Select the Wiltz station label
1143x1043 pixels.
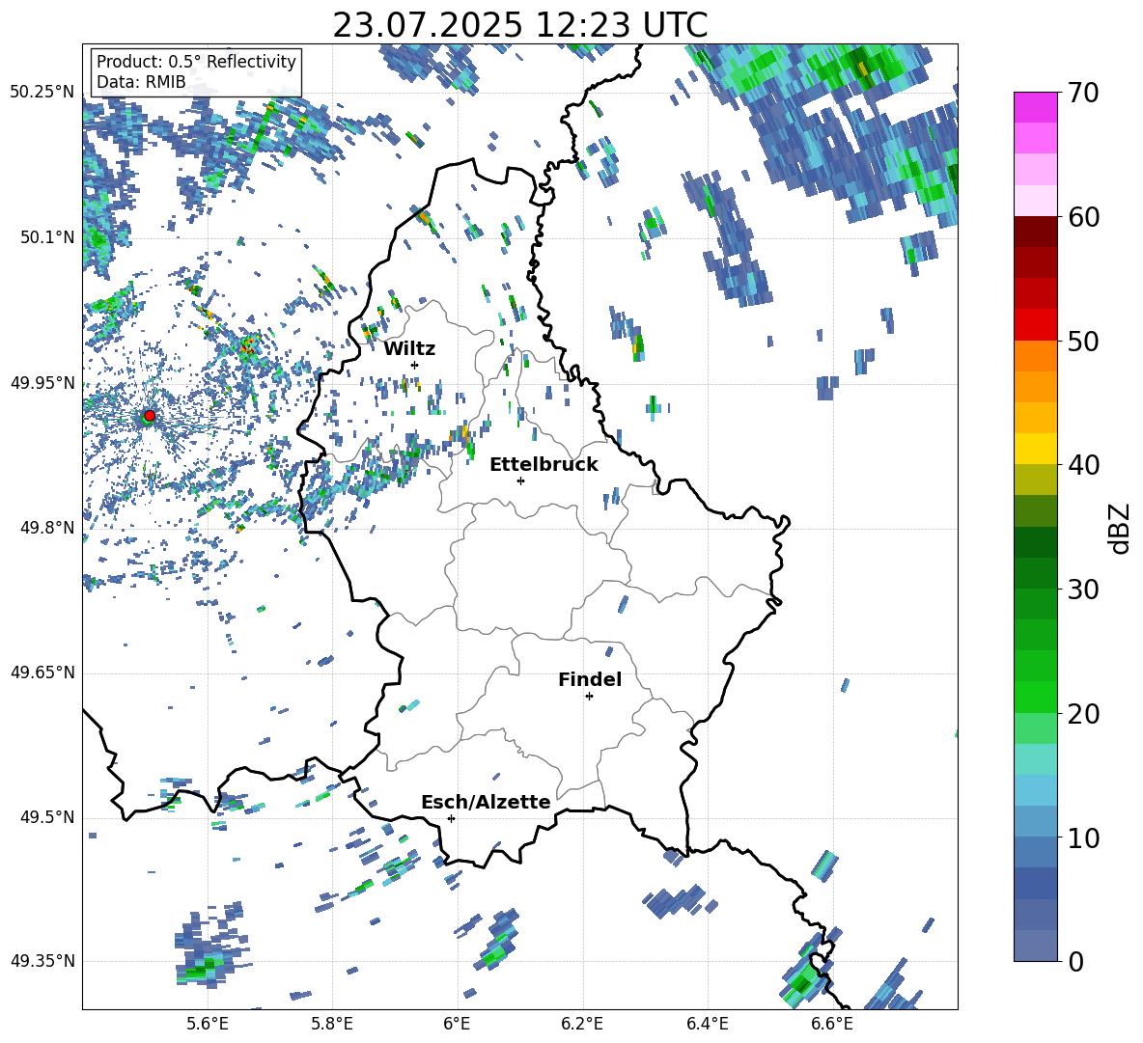[x=409, y=349]
